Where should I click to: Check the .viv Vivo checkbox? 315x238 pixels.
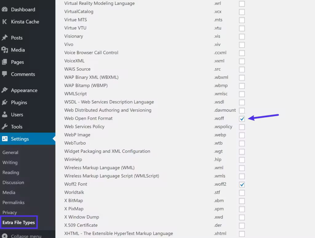coord(242,45)
